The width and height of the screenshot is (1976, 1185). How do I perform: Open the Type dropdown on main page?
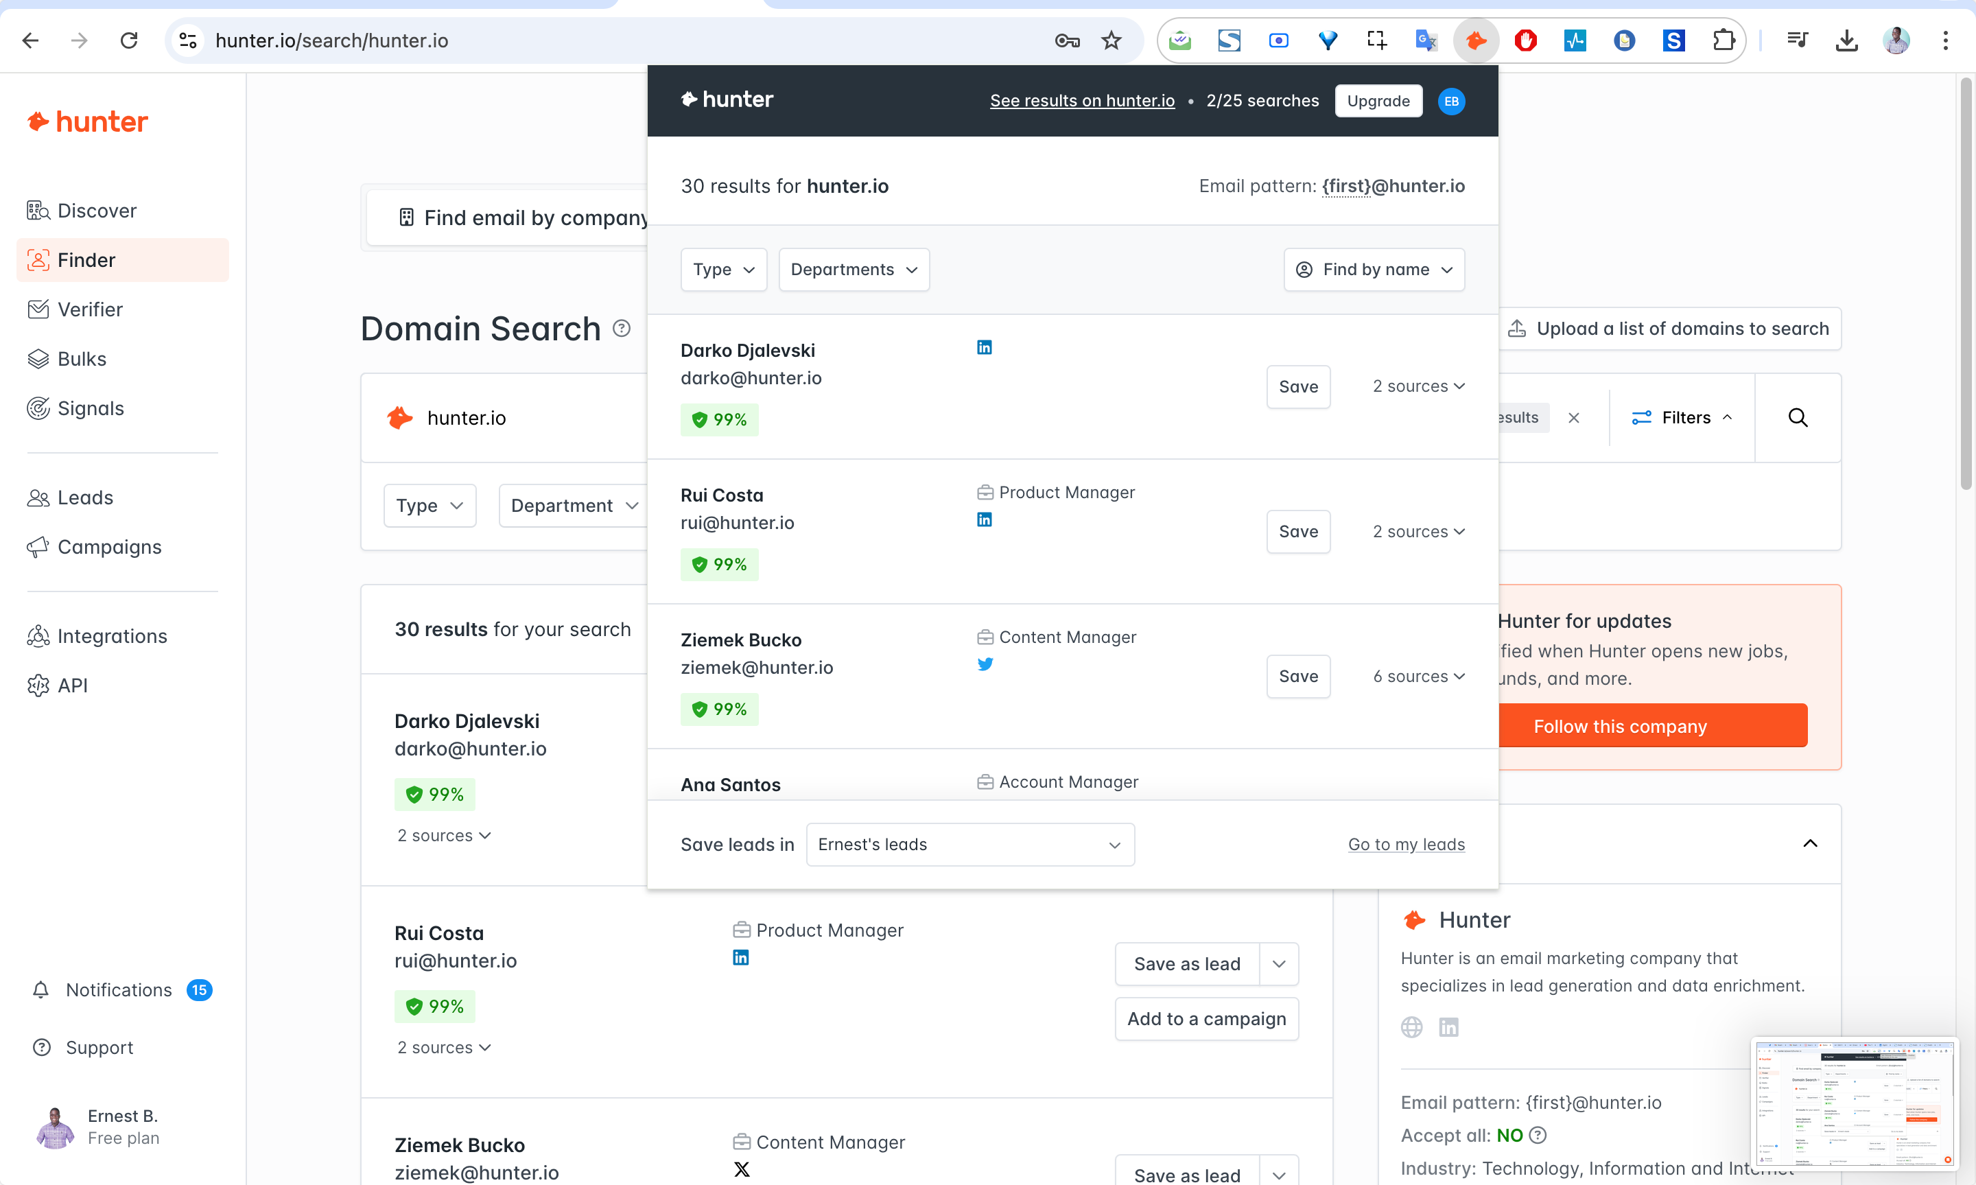(x=430, y=506)
